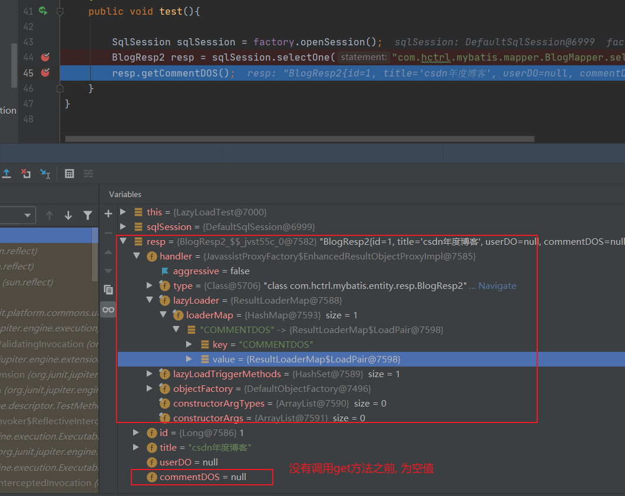Expand the type field node
625x496 pixels.
click(x=150, y=285)
